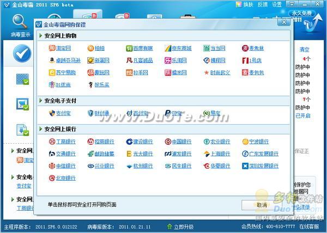327x233 pixels.
Task: Click the 当当网 shop icon
Action: click(x=207, y=48)
